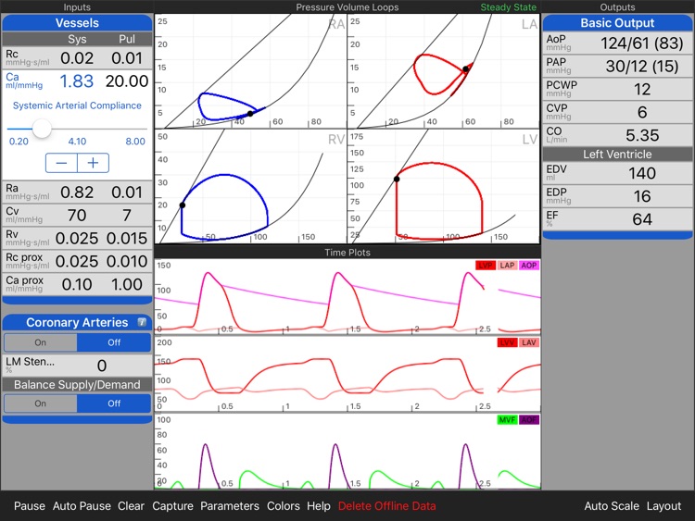The image size is (695, 521).
Task: Click the LA pressure-volume loop plot
Action: pyautogui.click(x=444, y=71)
